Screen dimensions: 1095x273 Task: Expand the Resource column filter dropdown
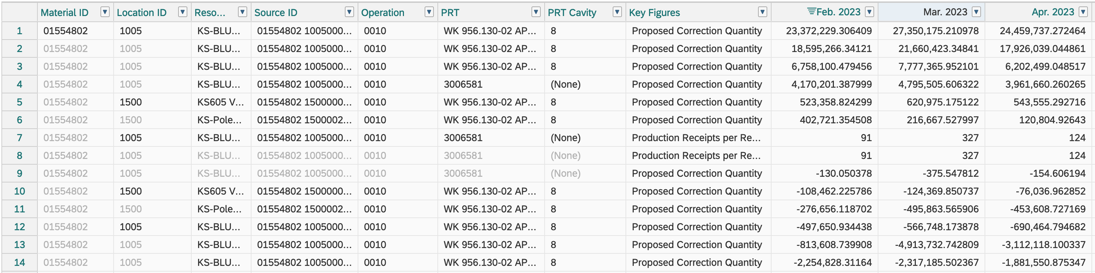pos(242,12)
